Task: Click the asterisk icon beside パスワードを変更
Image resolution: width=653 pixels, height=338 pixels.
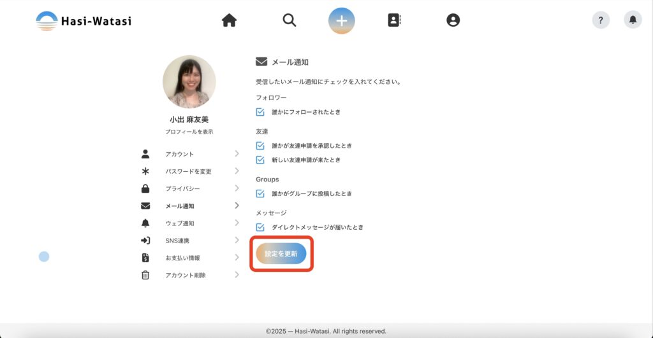Action: (145, 171)
